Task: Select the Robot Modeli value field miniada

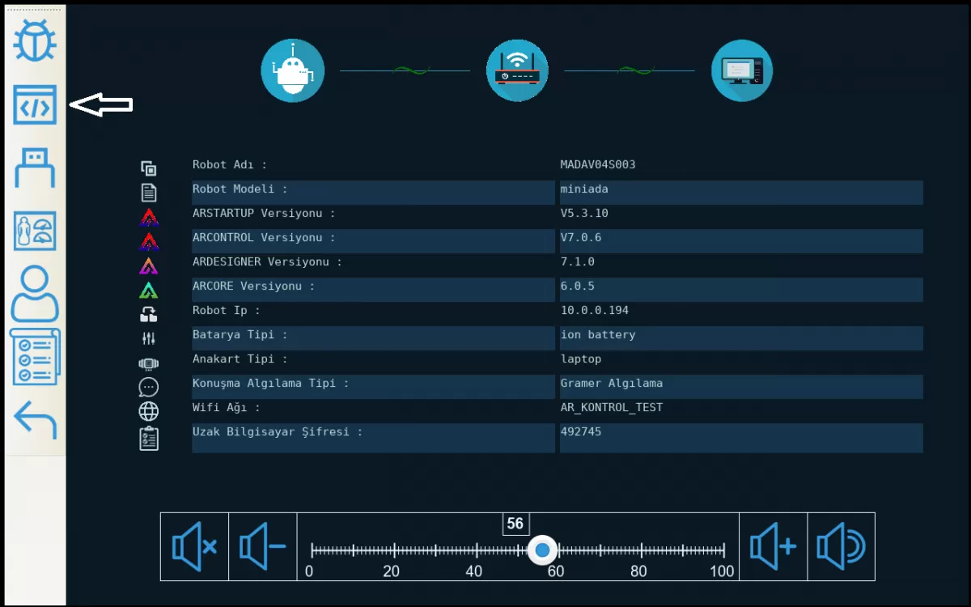Action: (740, 192)
